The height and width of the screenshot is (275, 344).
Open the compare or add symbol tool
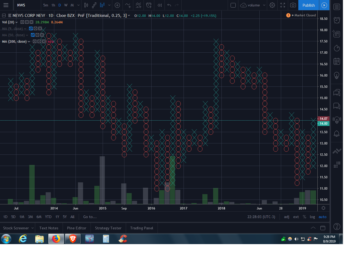pyautogui.click(x=117, y=5)
